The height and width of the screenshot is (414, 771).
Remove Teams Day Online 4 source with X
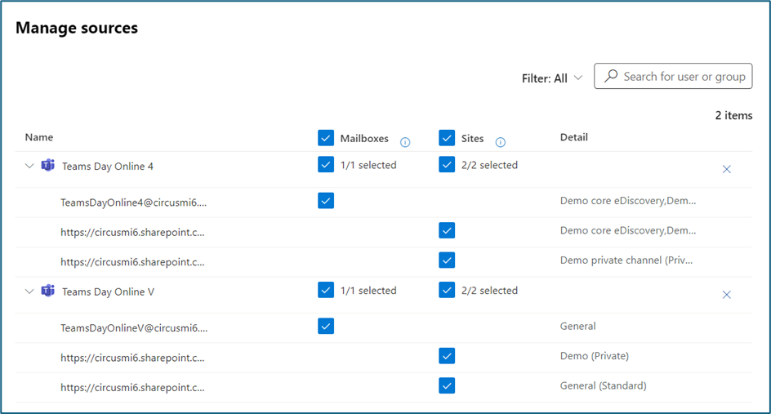[x=726, y=169]
